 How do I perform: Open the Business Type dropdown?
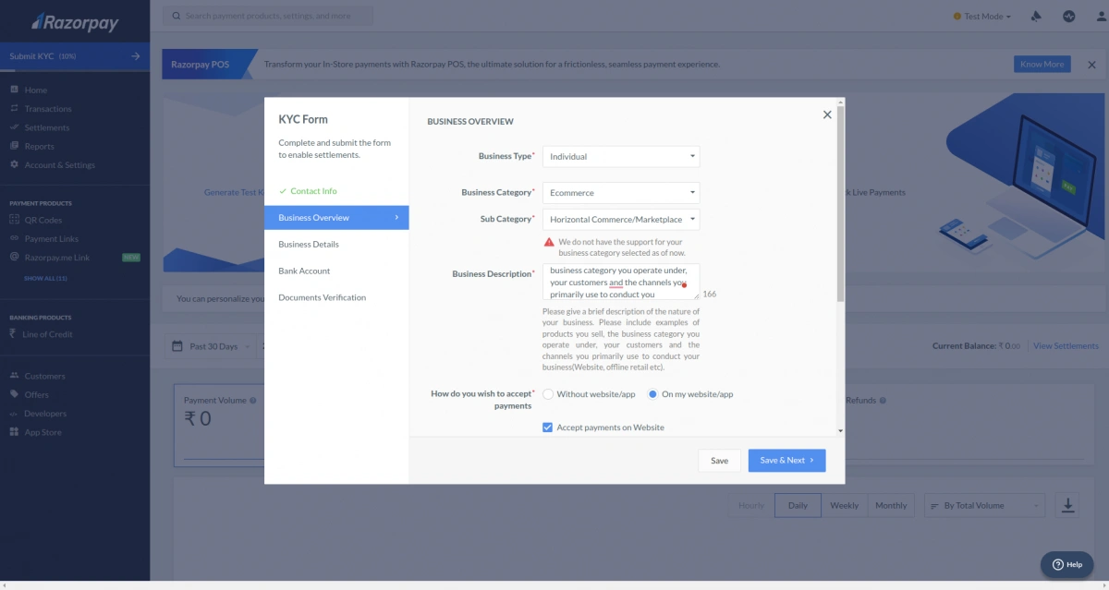620,156
